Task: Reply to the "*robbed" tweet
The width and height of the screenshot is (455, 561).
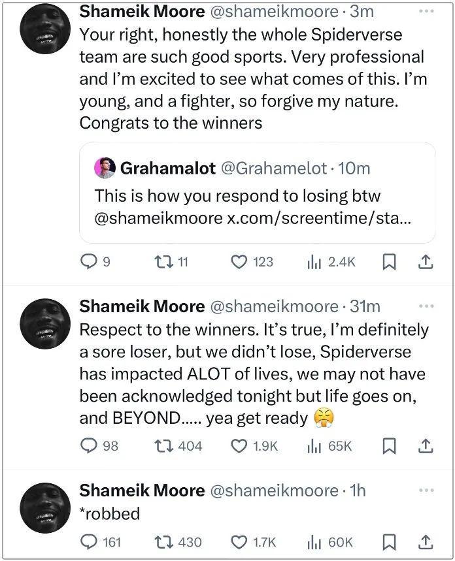Action: 88,542
